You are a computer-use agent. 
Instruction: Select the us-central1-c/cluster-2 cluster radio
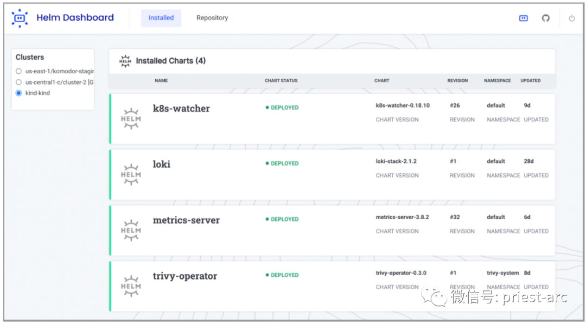[x=18, y=82]
